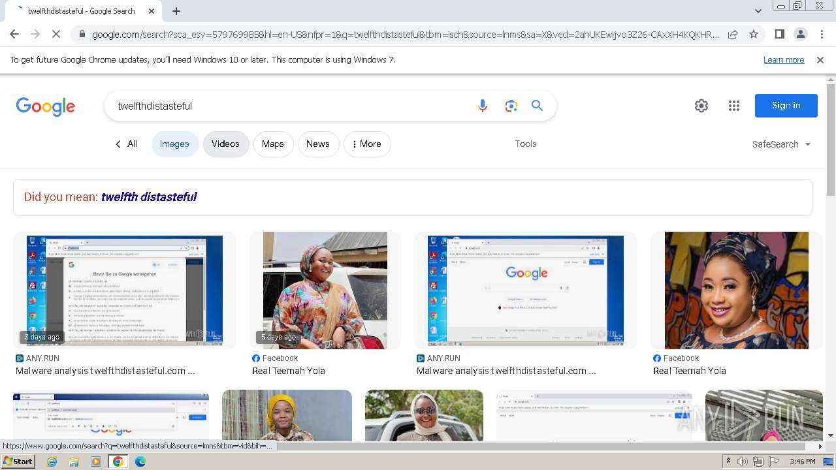This screenshot has width=836, height=470.
Task: Click the 3:46 PM clock
Action: (803, 462)
